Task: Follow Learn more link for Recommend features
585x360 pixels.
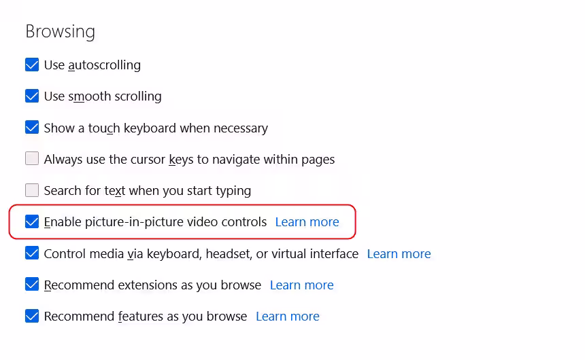Action: (287, 316)
